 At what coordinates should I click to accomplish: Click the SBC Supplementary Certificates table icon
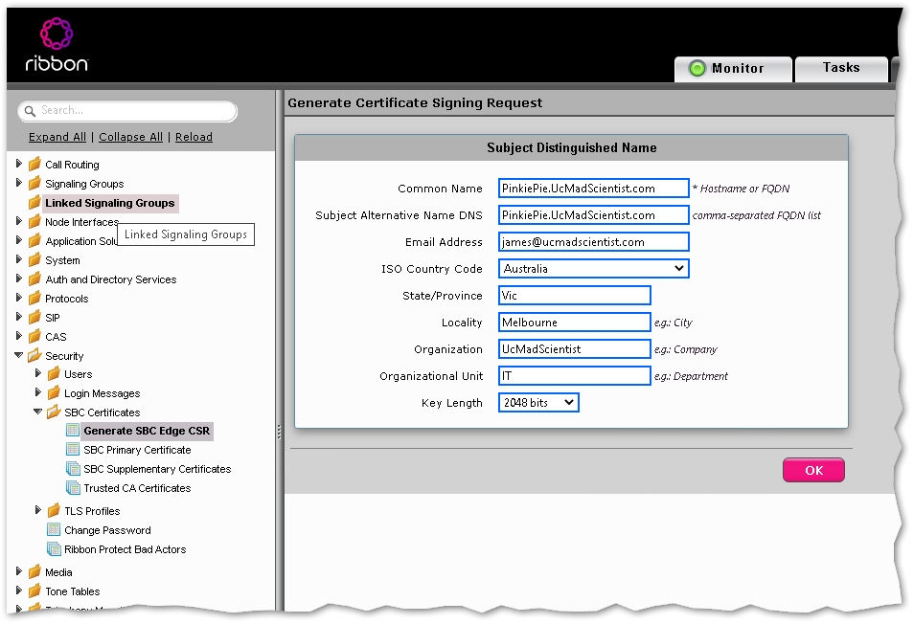(x=73, y=469)
